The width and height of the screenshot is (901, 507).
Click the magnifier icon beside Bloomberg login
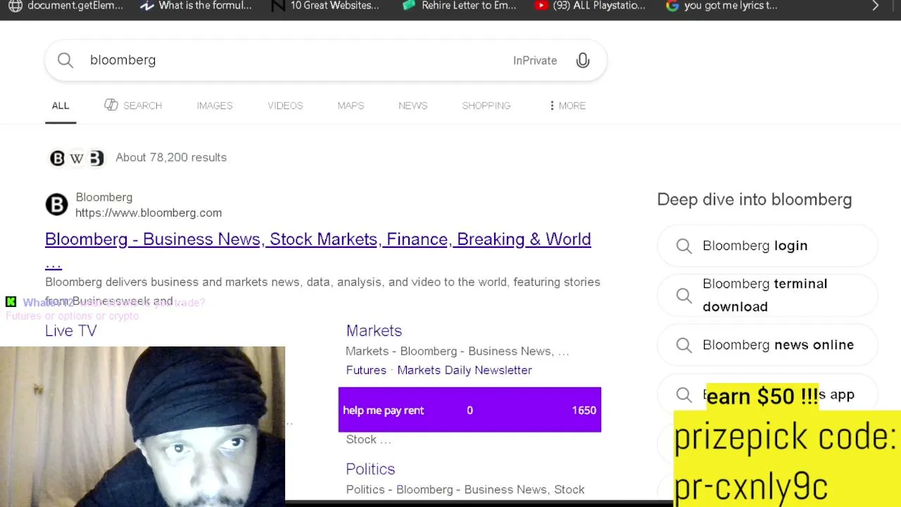(683, 246)
